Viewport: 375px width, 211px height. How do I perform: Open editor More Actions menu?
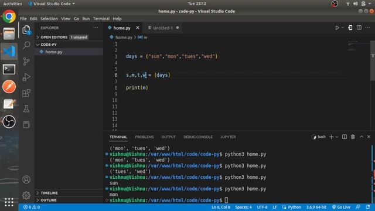click(367, 28)
